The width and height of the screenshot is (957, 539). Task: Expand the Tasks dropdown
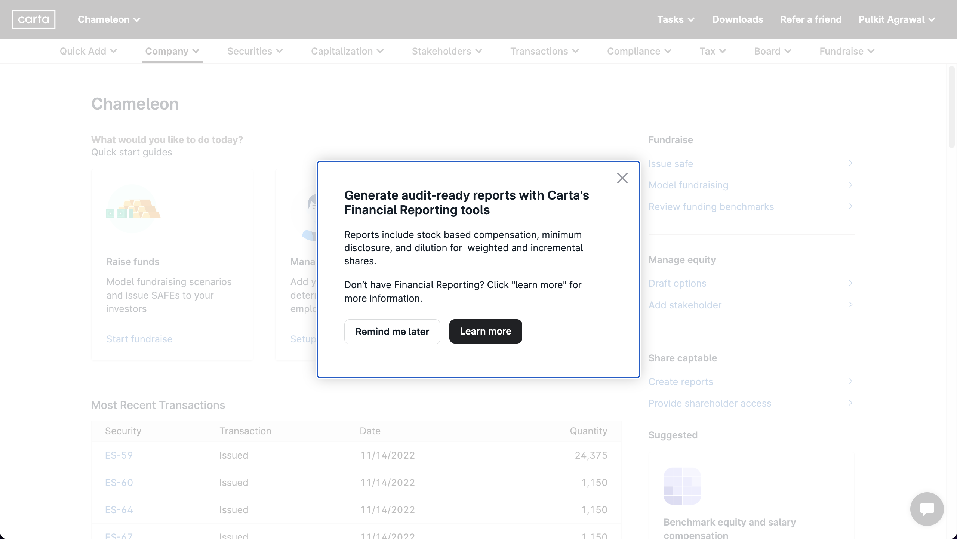point(676,19)
